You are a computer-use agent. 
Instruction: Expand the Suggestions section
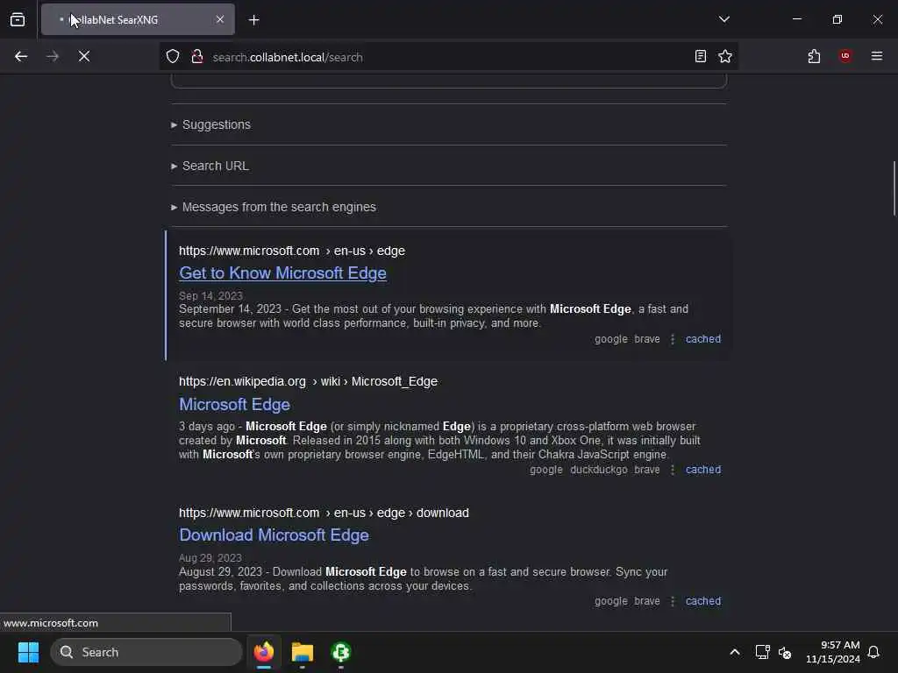pos(211,124)
